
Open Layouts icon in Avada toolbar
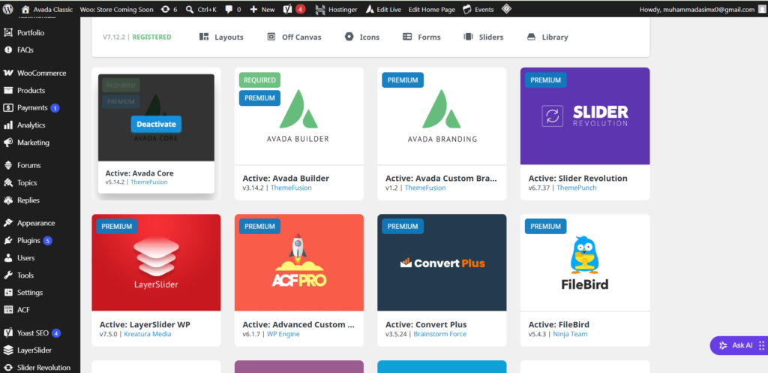204,37
